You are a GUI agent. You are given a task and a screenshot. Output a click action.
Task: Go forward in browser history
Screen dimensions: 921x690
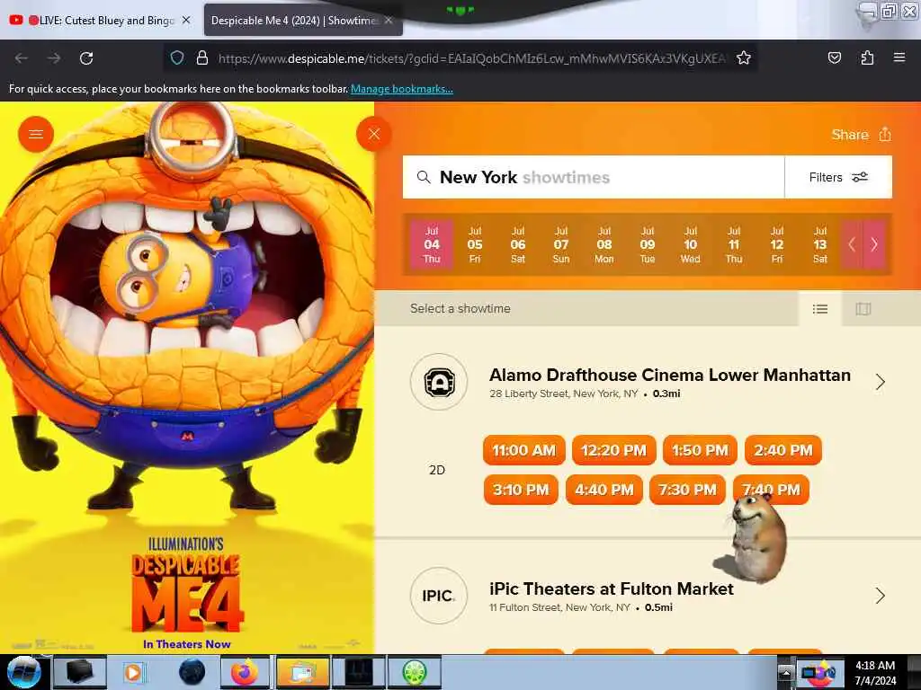click(x=54, y=58)
